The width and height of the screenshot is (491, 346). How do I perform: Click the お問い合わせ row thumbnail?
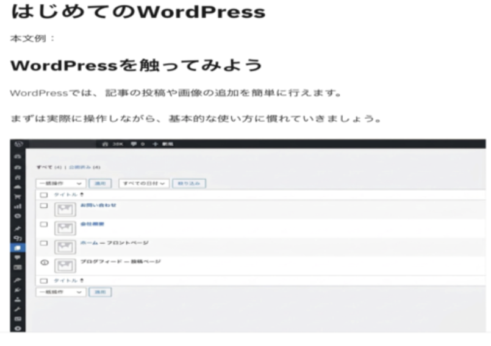tap(65, 210)
